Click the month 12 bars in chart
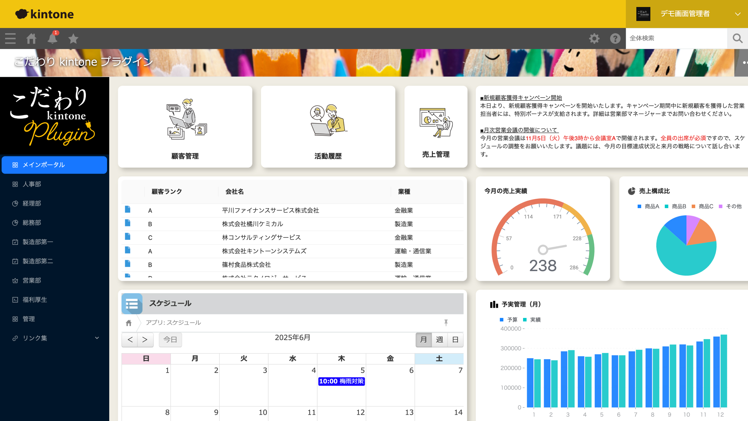Image resolution: width=748 pixels, height=421 pixels. (x=720, y=371)
